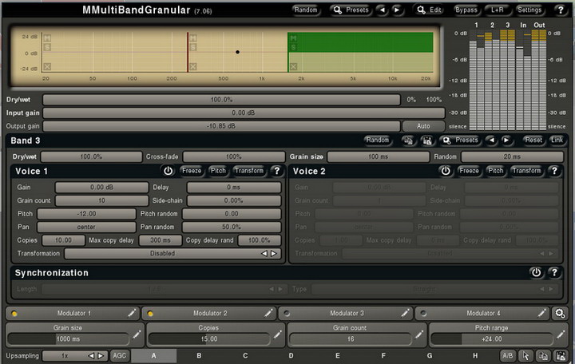Click the Modulator 1 edit pencil icon

(132, 313)
